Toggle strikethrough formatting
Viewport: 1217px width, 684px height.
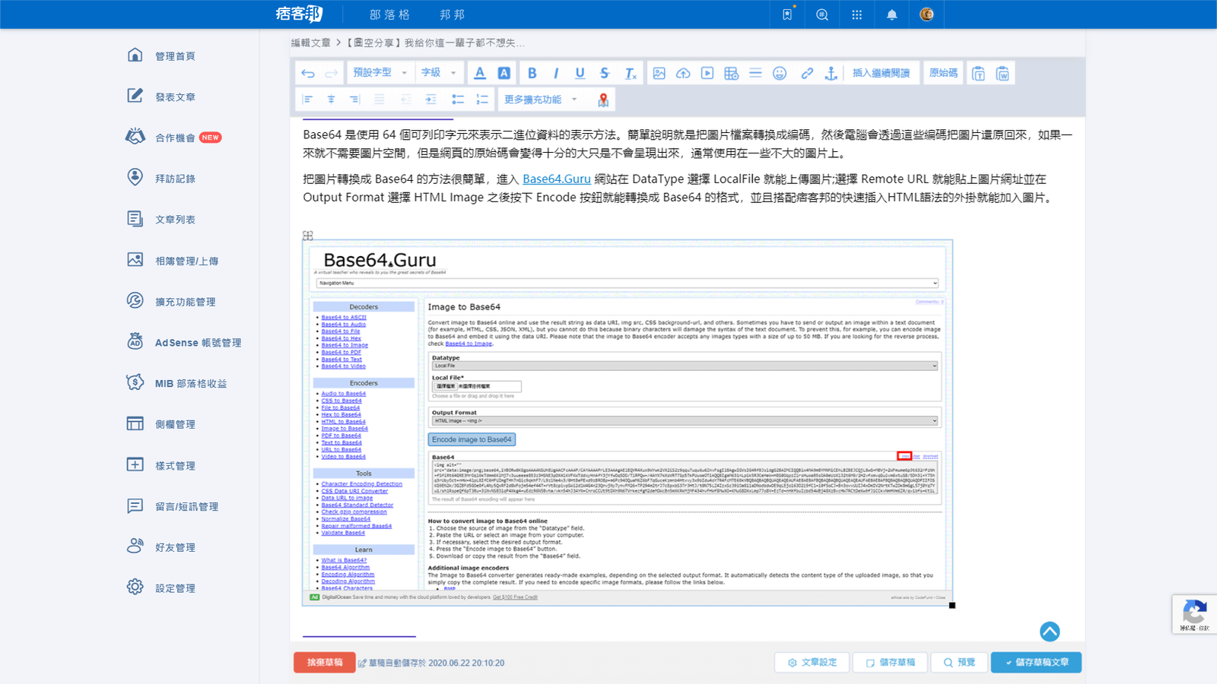pyautogui.click(x=603, y=72)
